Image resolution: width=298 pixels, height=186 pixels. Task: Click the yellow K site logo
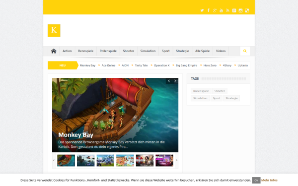coord(54,30)
